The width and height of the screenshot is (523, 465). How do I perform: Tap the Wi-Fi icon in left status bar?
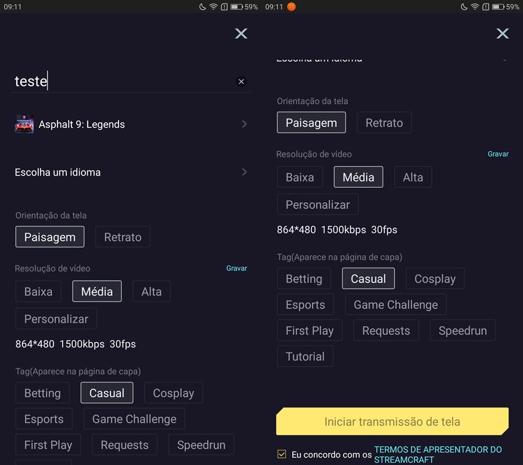point(213,6)
